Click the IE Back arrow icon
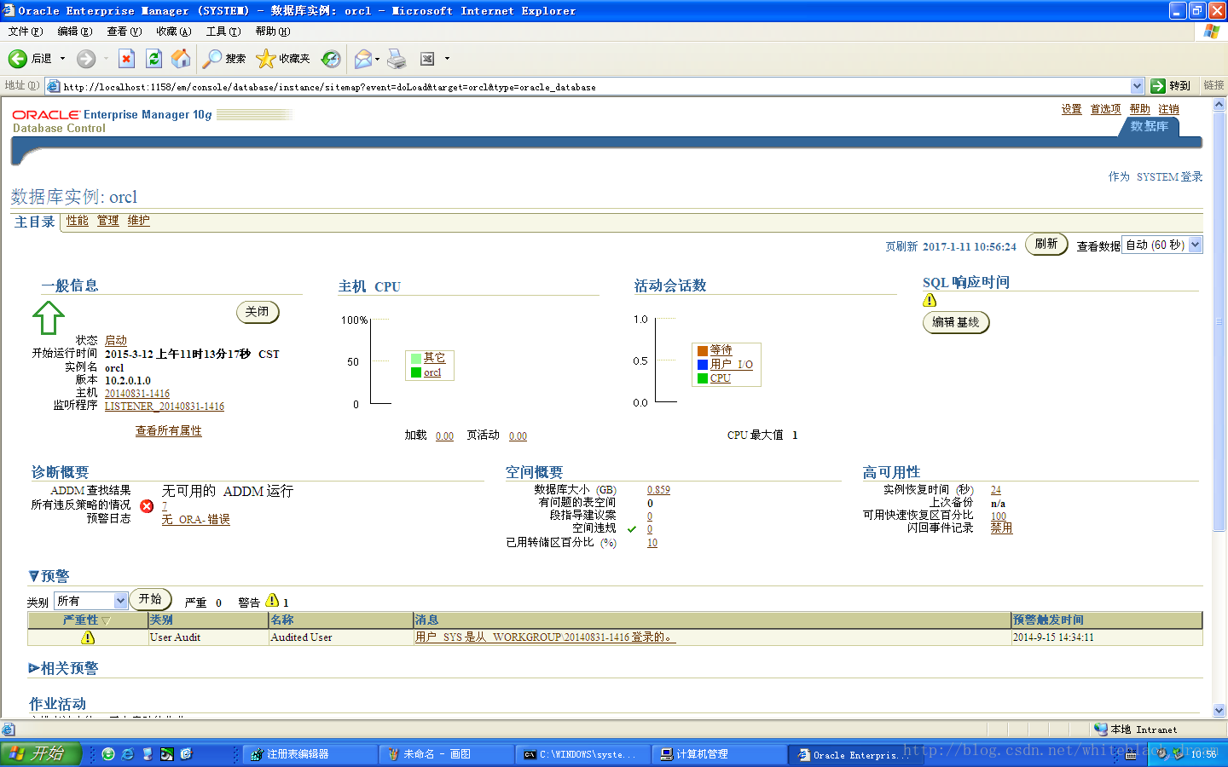 18,59
